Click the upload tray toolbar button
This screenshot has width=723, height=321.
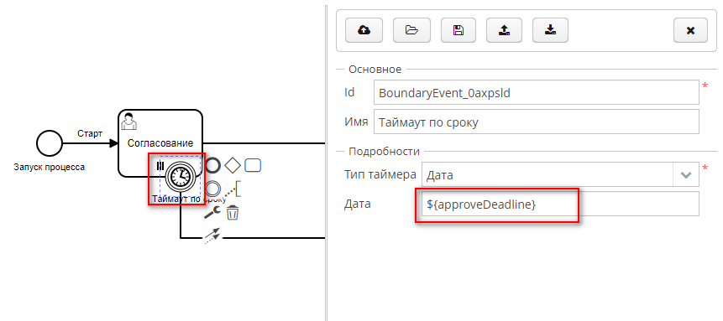tap(505, 30)
